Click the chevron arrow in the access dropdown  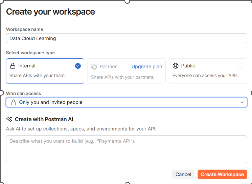[242, 102]
